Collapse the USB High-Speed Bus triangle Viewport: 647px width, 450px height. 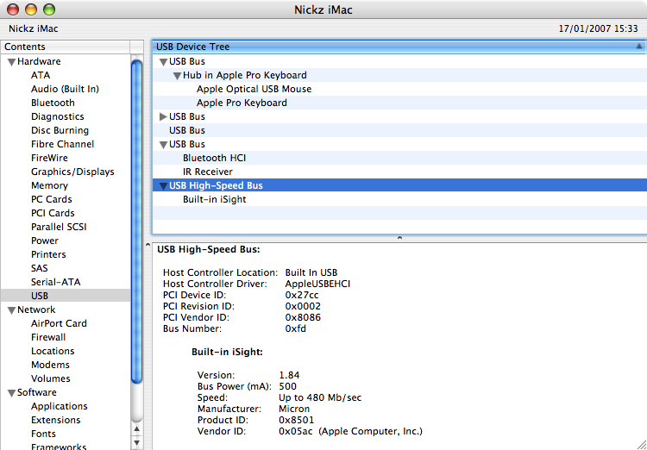coord(163,186)
